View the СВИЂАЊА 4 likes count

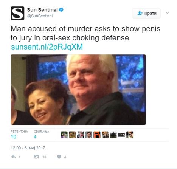tap(41, 135)
